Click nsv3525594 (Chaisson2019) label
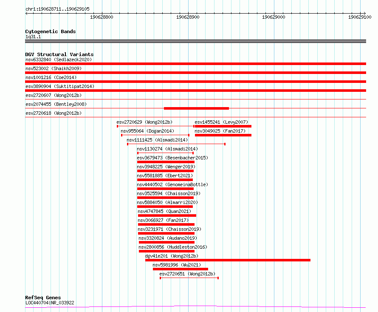The width and height of the screenshot is (378, 312). (x=169, y=193)
